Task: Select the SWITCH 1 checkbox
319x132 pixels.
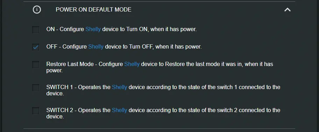Action: 36,88
